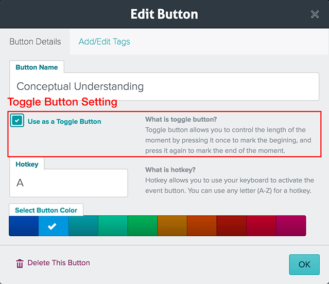Select the mint green color swatch
329x284 pixels.
coord(113,226)
